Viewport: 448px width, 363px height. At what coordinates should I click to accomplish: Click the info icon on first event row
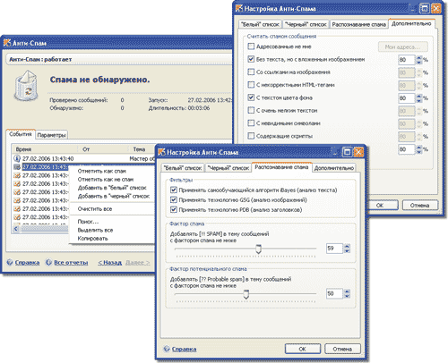click(17, 158)
